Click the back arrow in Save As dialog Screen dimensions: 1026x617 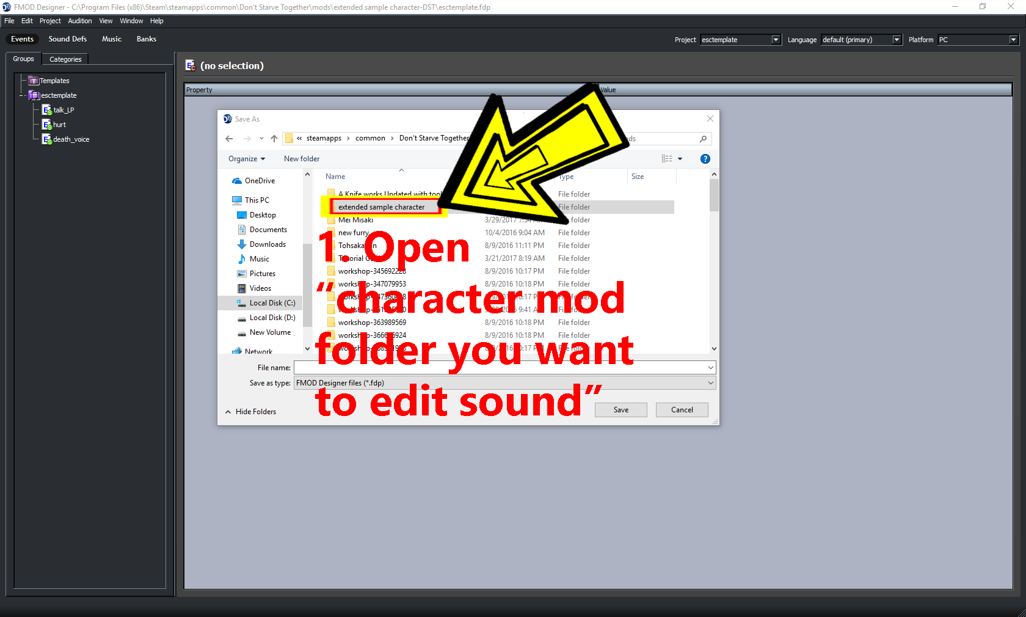click(229, 139)
